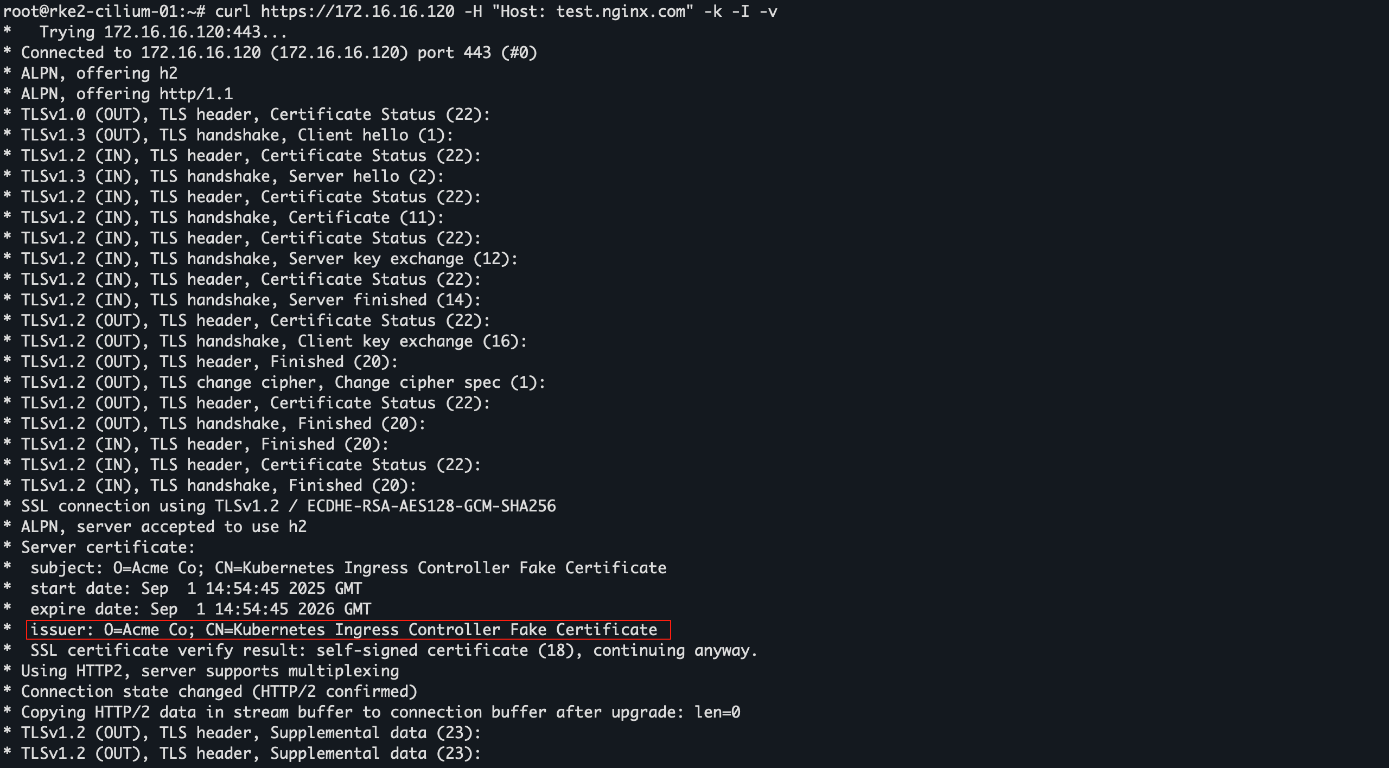Click the curl command at the prompt
Image resolution: width=1389 pixels, height=768 pixels.
click(496, 11)
